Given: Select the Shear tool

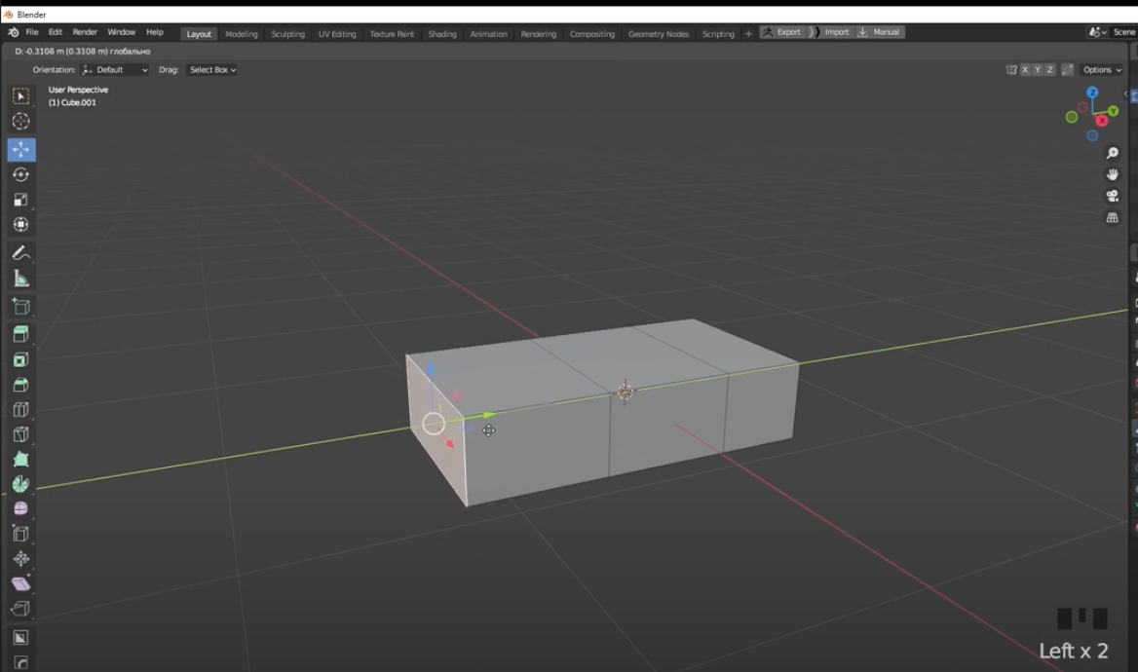Looking at the screenshot, I should click(x=20, y=583).
